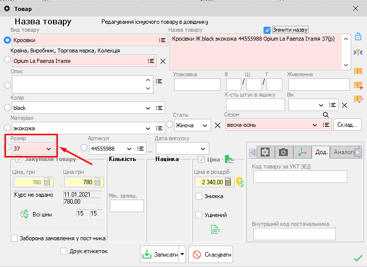This screenshot has width=367, height=267.
Task: Click the green dollar 'Всі ціни' icon
Action: 25,214
